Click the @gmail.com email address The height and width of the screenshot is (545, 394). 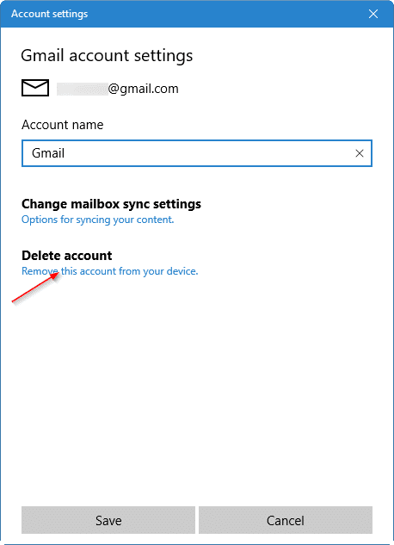[x=118, y=89]
